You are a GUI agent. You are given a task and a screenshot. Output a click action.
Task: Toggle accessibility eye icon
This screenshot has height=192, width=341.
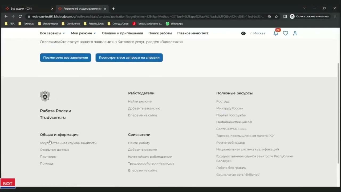[243, 33]
